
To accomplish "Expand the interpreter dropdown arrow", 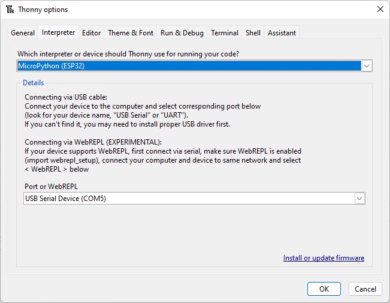I will tap(367, 66).
